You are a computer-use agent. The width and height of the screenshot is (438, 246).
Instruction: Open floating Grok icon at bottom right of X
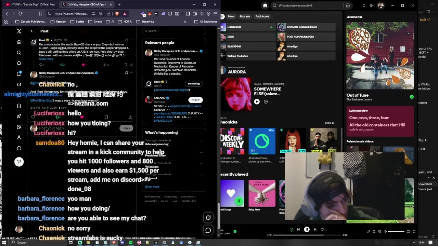point(208,218)
